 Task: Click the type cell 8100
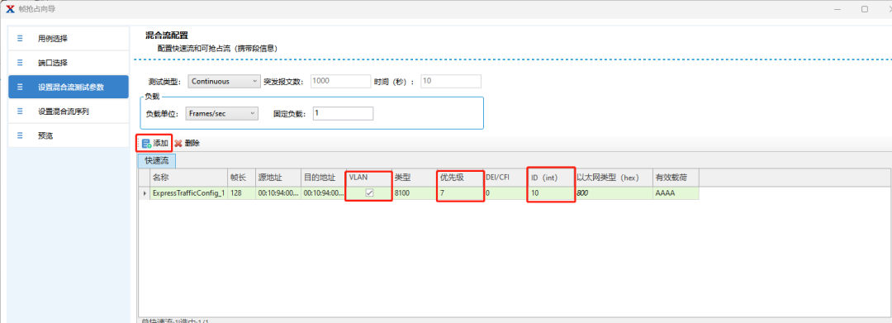(415, 193)
